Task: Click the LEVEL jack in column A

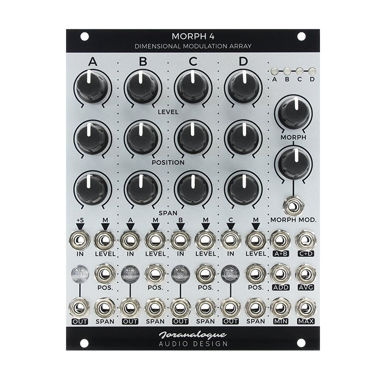Action: [105, 240]
